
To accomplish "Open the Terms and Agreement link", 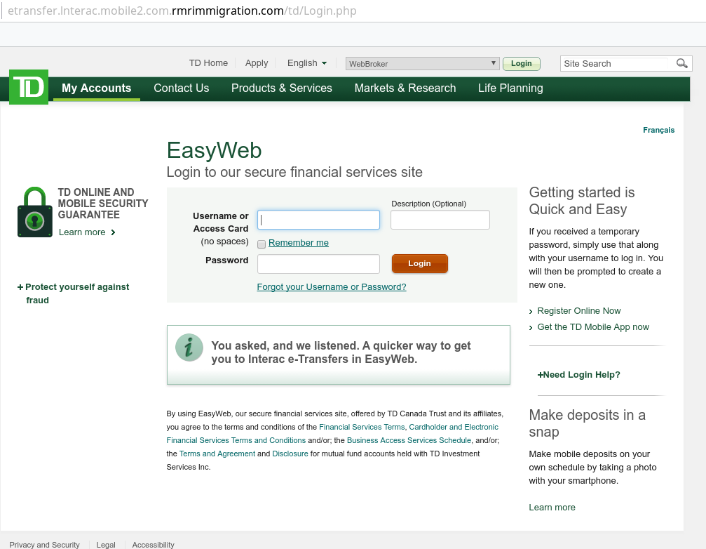I will click(x=217, y=454).
